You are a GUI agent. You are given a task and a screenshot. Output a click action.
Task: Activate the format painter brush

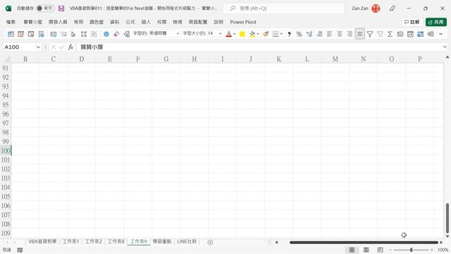click(x=266, y=34)
